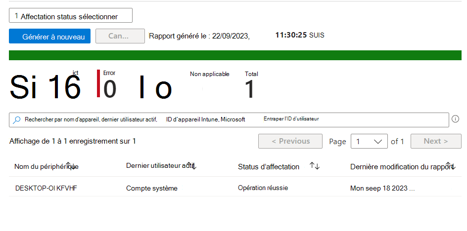Click the Next page button
This screenshot has width=467, height=231.
coord(436,141)
